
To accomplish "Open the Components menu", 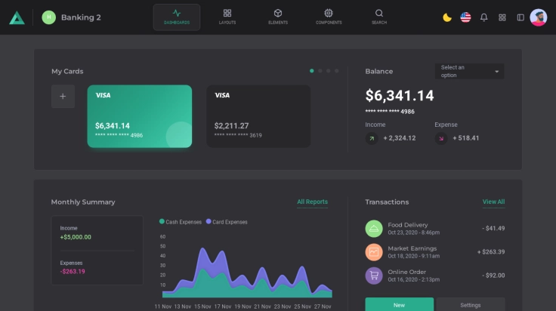I will click(x=329, y=17).
